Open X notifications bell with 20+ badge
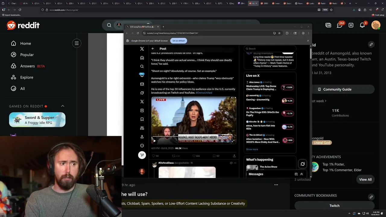Image resolution: width=386 pixels, height=217 pixels. click(x=142, y=75)
